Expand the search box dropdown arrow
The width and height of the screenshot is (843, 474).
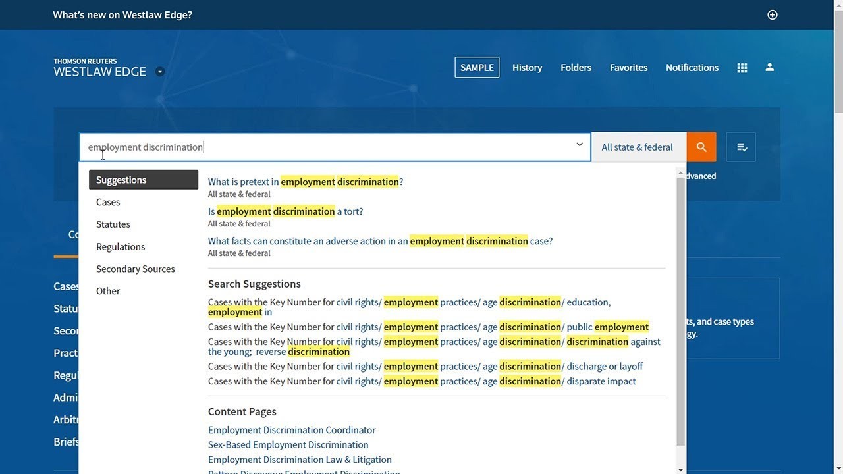tap(579, 145)
